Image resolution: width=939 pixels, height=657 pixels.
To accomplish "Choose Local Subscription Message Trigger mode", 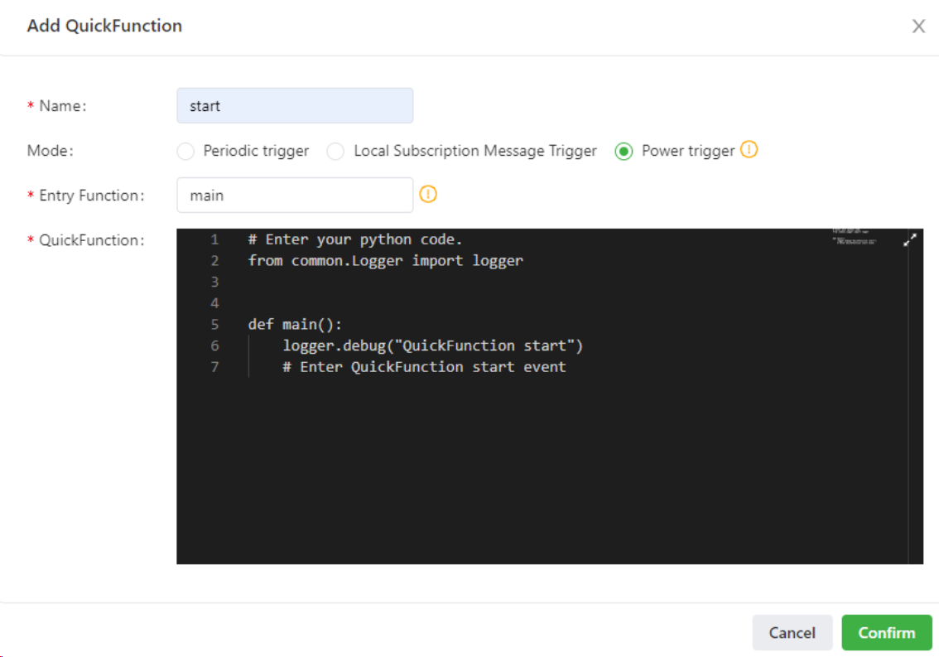I will click(x=335, y=151).
